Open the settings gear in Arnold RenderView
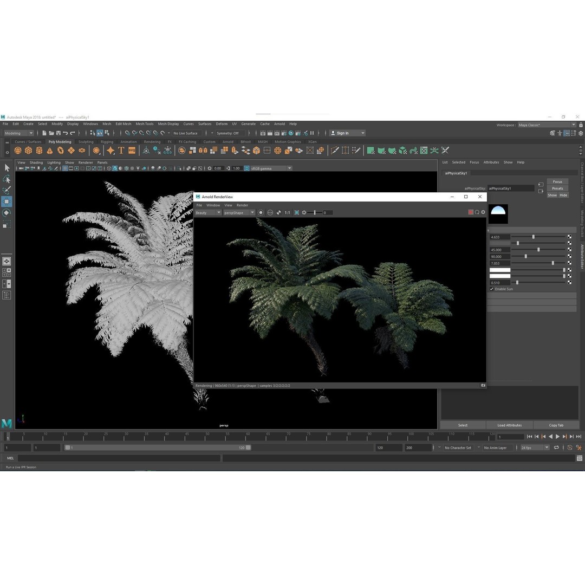585x585 pixels. click(483, 212)
